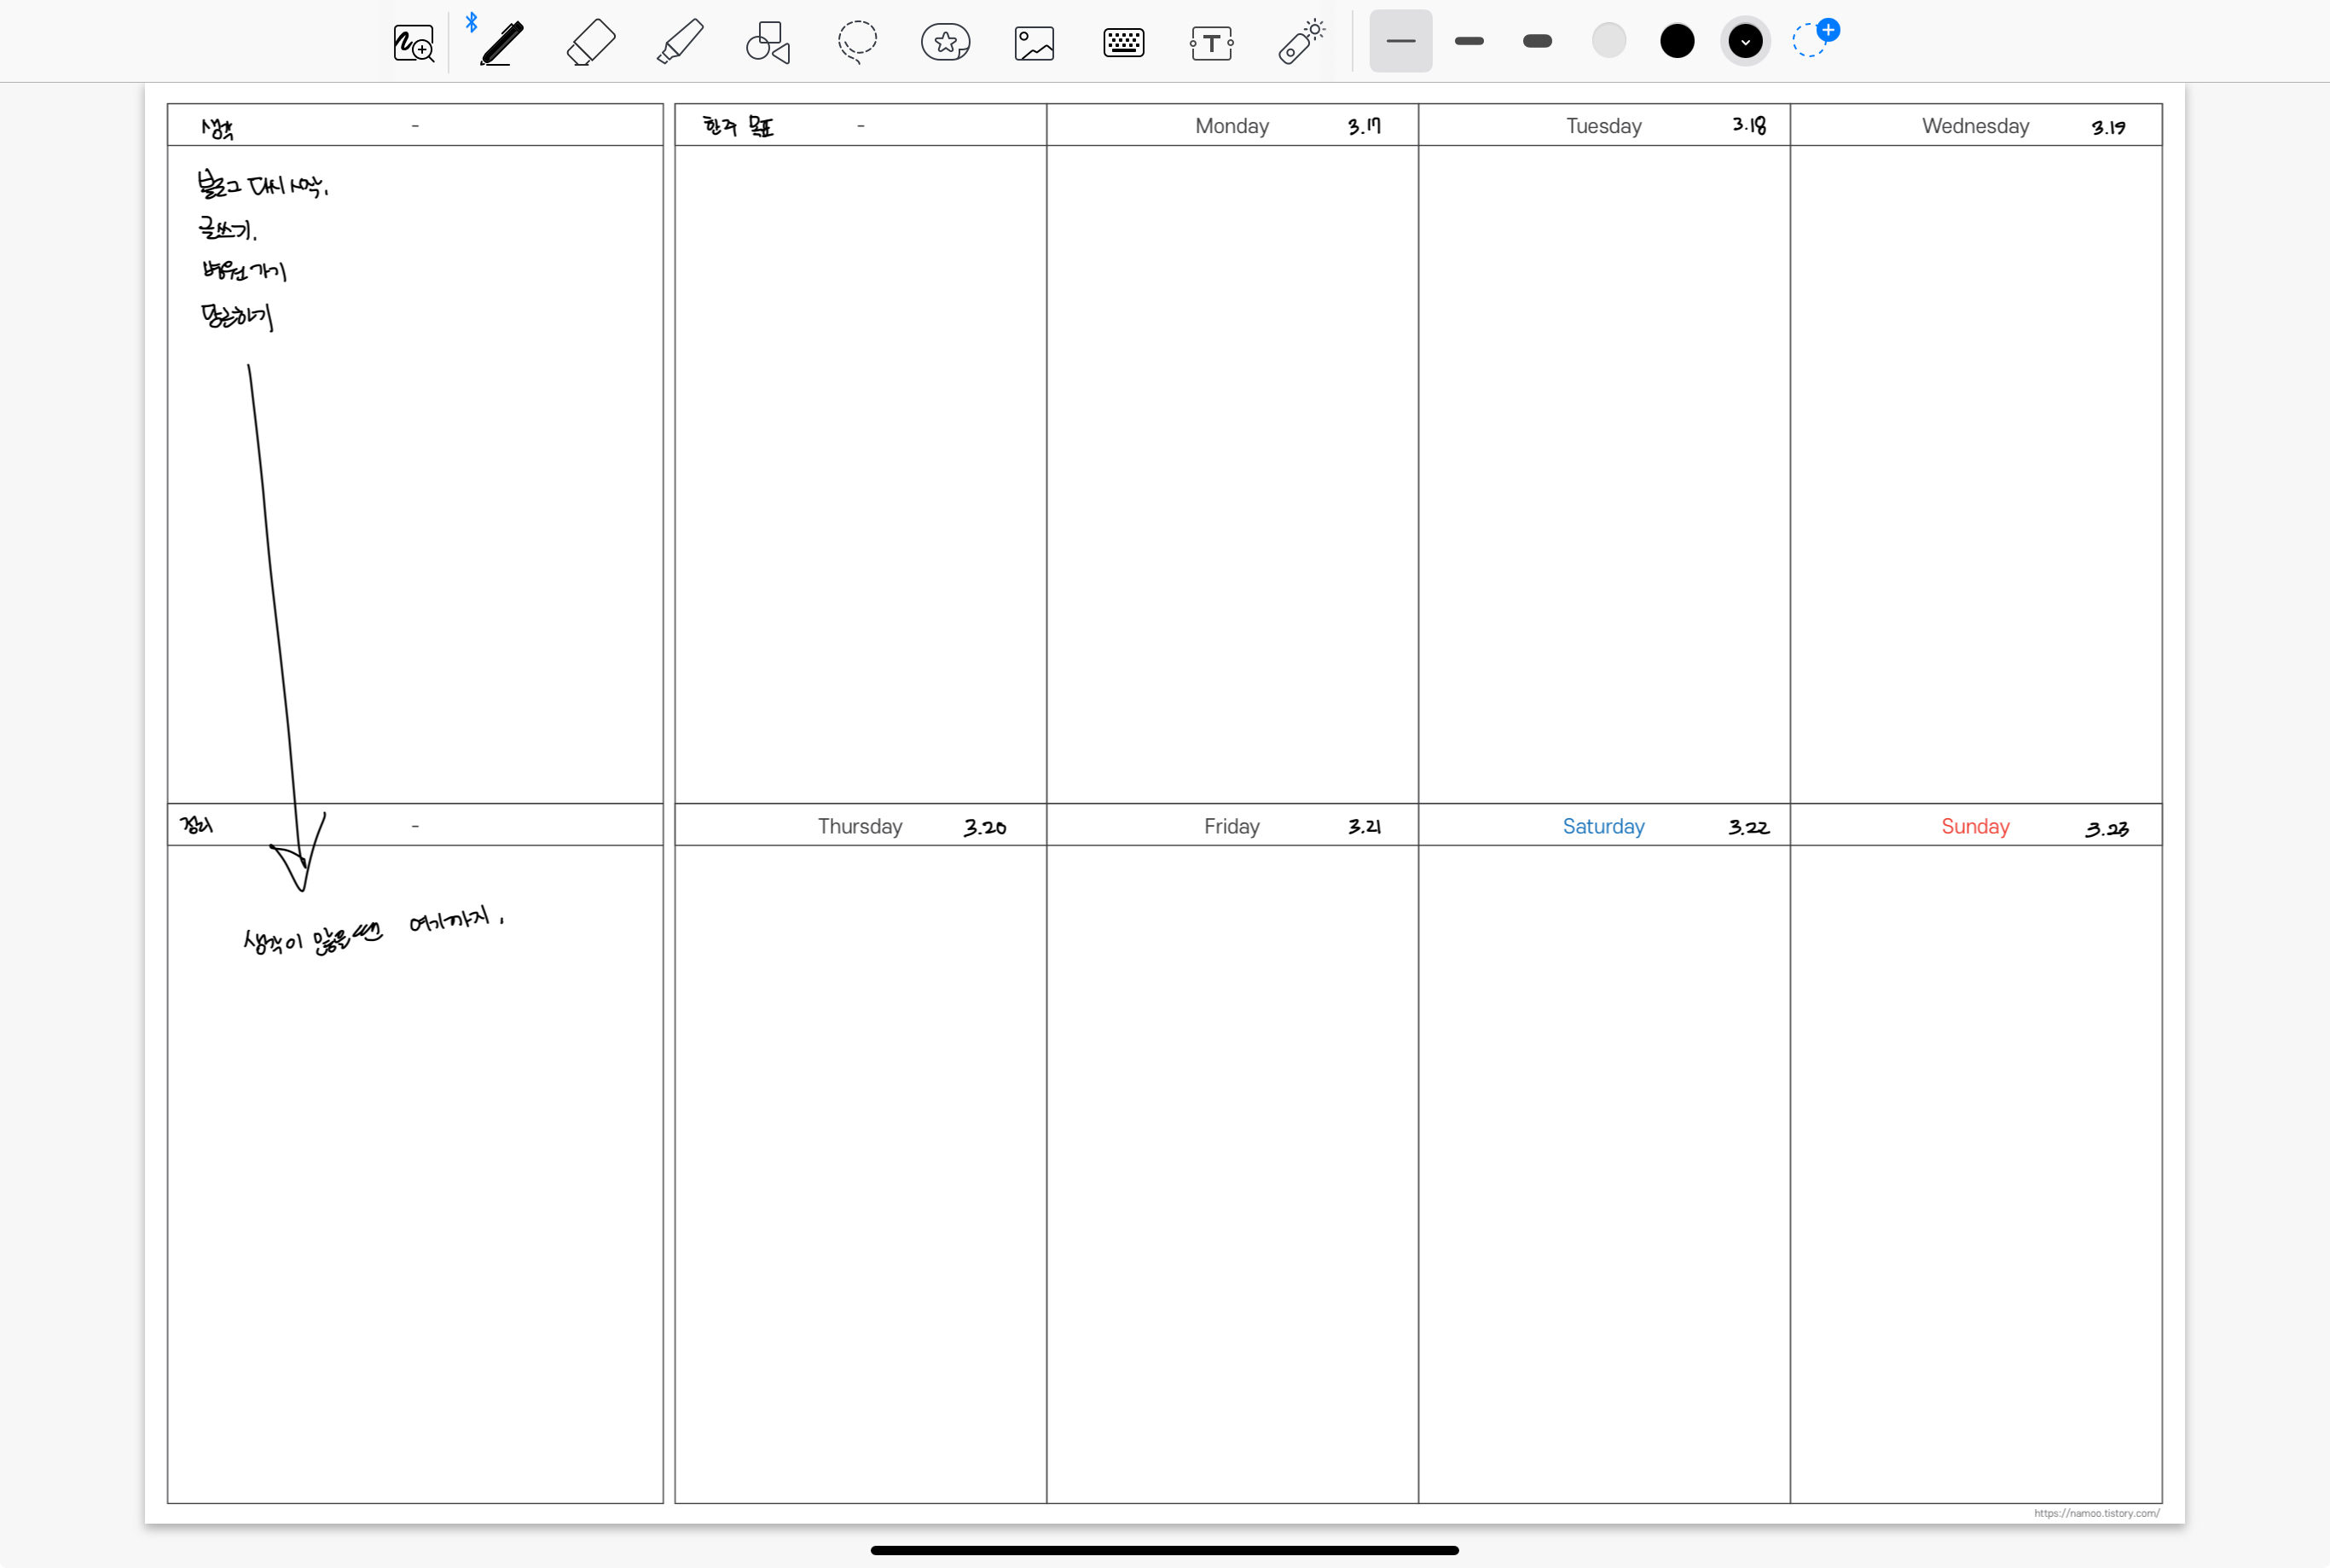The height and width of the screenshot is (1568, 2330).
Task: Choose the thickest stroke width
Action: pyautogui.click(x=1538, y=41)
